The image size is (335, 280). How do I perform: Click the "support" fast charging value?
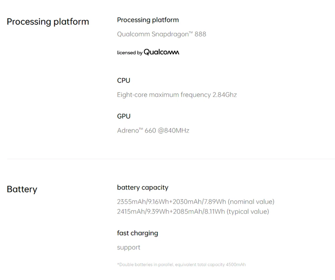(x=129, y=248)
